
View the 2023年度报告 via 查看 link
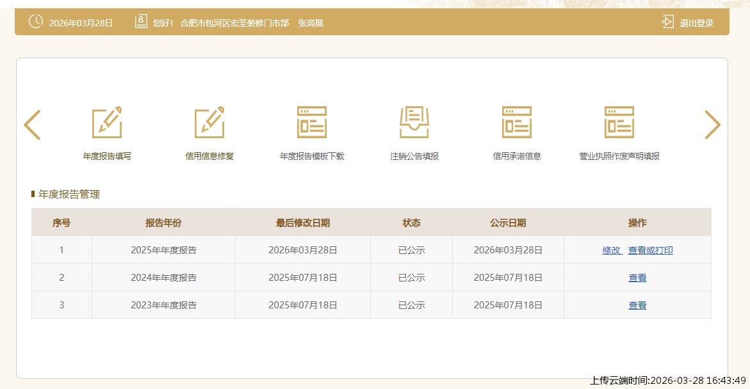[x=637, y=305]
